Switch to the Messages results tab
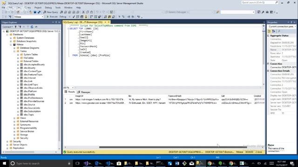Image resolution: width=298 pixels, height=167 pixels. [84, 92]
